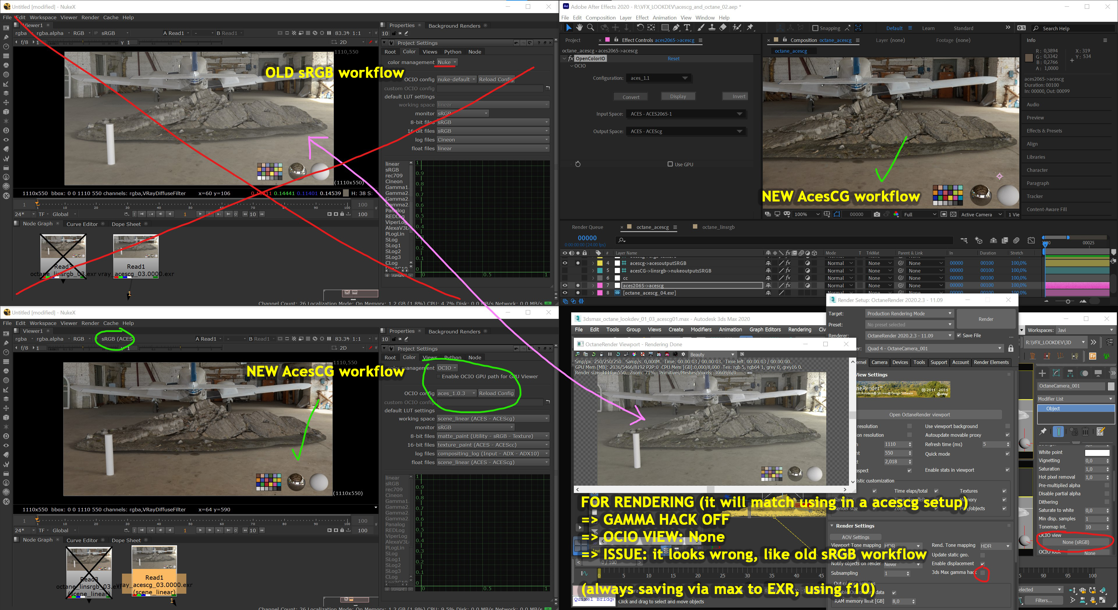
Task: Toggle the transparency grid icon in composition viewer
Action: 953,215
